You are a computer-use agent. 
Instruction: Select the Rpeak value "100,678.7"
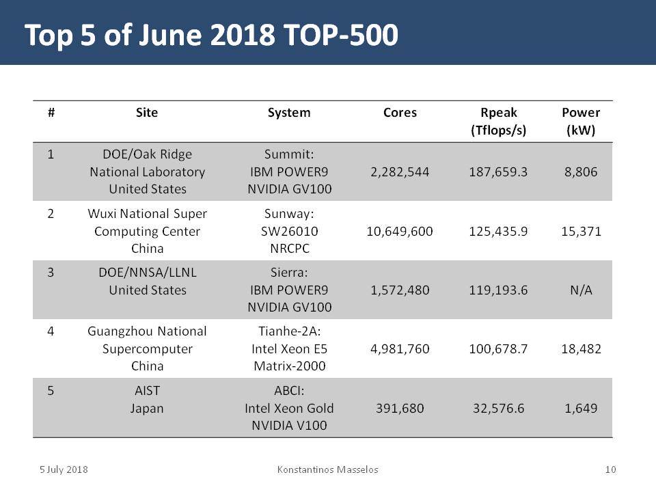tap(498, 349)
